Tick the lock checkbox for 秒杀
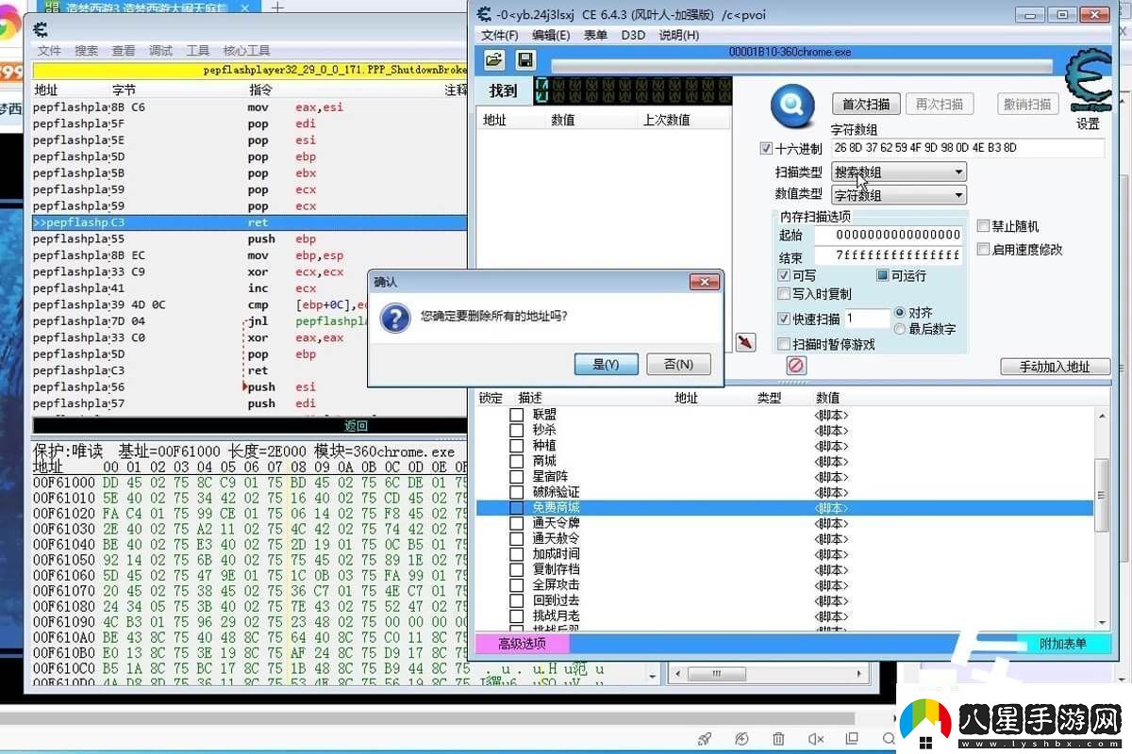The height and width of the screenshot is (754, 1132). (x=516, y=430)
